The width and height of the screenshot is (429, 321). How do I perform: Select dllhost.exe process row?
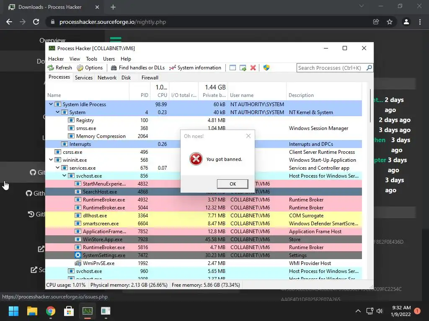[x=204, y=215]
